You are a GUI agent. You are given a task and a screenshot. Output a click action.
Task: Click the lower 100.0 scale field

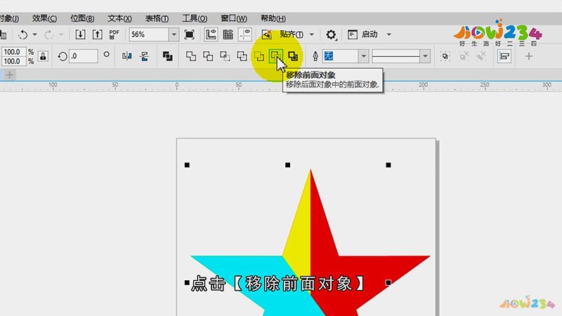13,61
